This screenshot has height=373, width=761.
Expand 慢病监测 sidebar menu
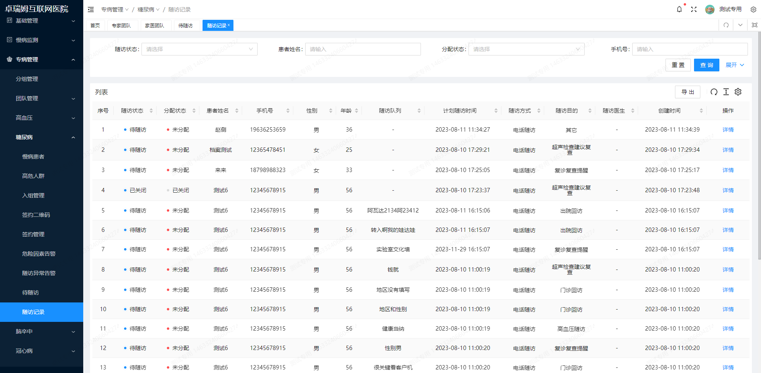(x=42, y=40)
